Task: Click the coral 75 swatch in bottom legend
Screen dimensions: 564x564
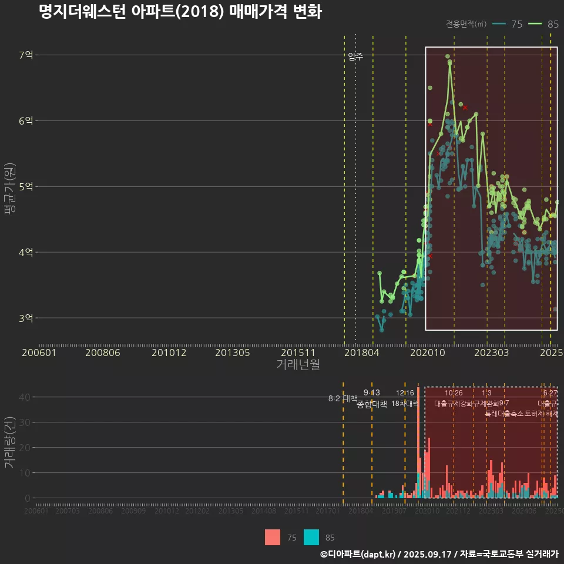Action: click(272, 538)
